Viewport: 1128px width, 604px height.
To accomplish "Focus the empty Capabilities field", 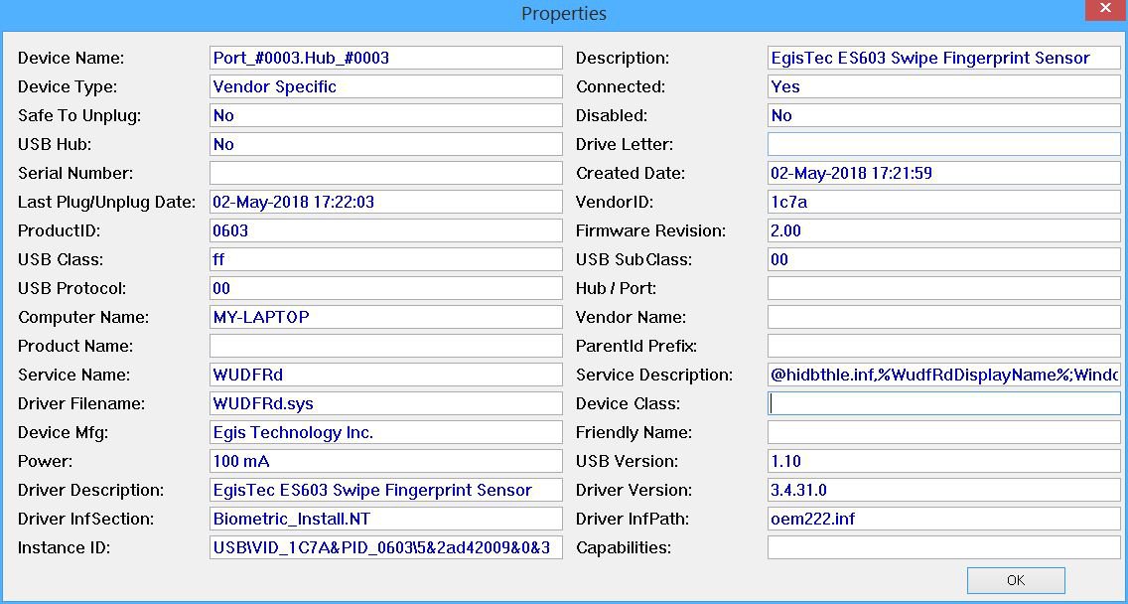I will 944,547.
